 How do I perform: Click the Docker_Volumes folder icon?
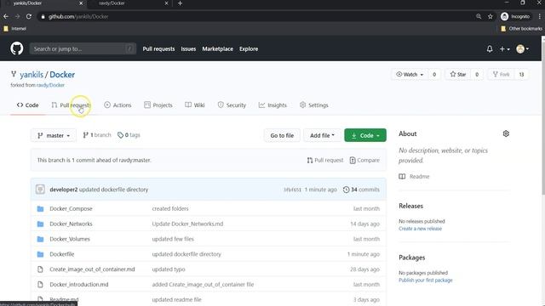[x=40, y=239]
